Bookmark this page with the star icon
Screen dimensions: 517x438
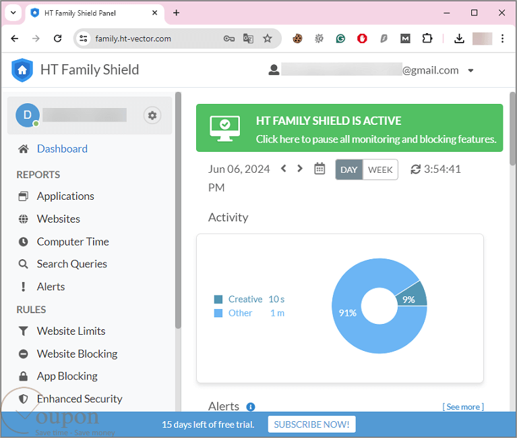[268, 38]
